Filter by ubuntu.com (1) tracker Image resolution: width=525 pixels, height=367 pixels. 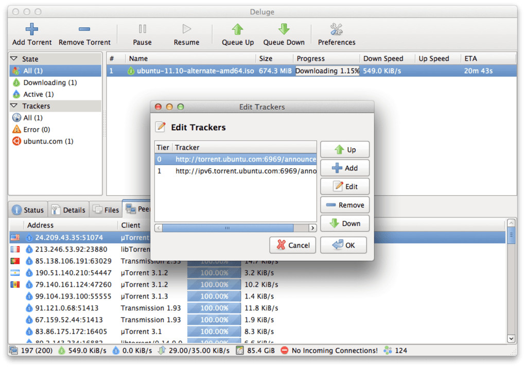(56, 141)
